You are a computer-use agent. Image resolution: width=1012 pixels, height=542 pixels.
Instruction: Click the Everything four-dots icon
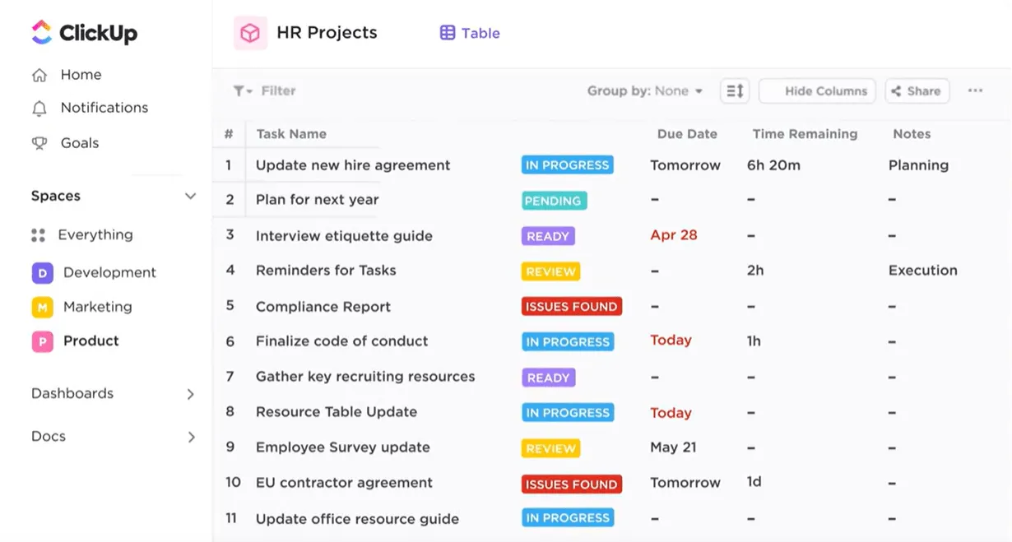tap(38, 235)
